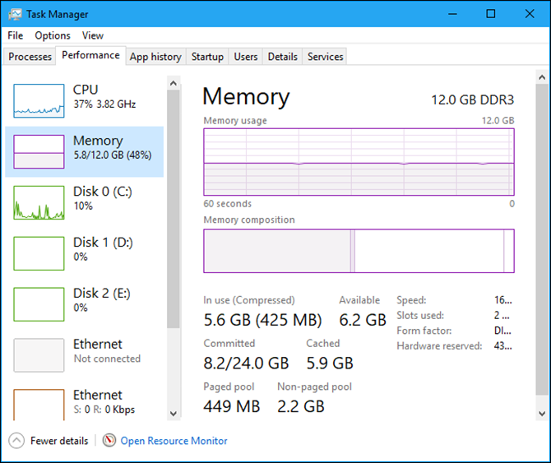Open Disk 0 (C:) performance graph
This screenshot has width=551, height=463.
coord(39,202)
